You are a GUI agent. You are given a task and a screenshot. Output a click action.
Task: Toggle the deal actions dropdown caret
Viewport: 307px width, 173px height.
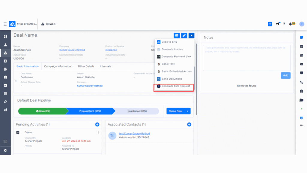click(x=191, y=35)
